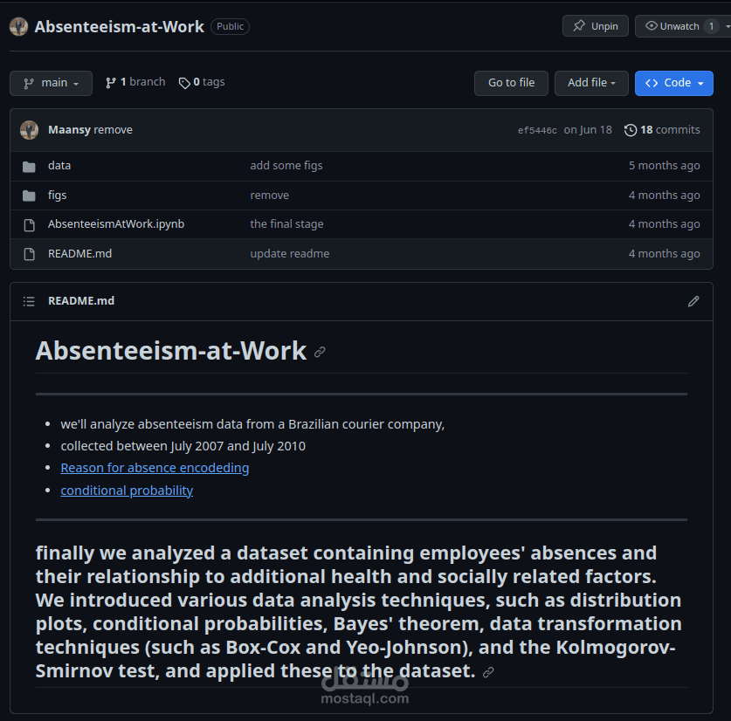Open the Reason for absence encodeding link
The height and width of the screenshot is (721, 731).
click(x=155, y=468)
